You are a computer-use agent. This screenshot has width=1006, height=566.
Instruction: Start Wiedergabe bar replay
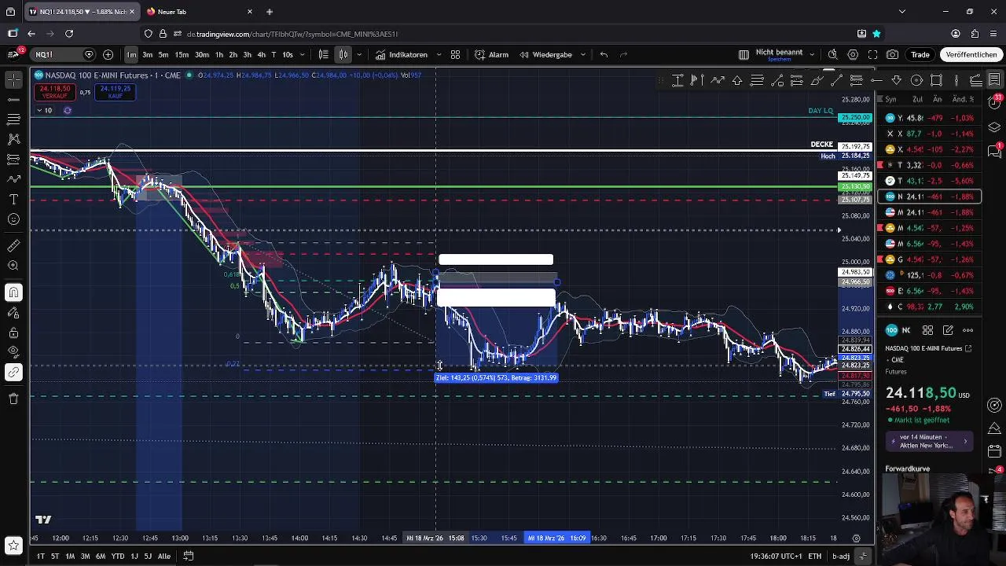[545, 54]
